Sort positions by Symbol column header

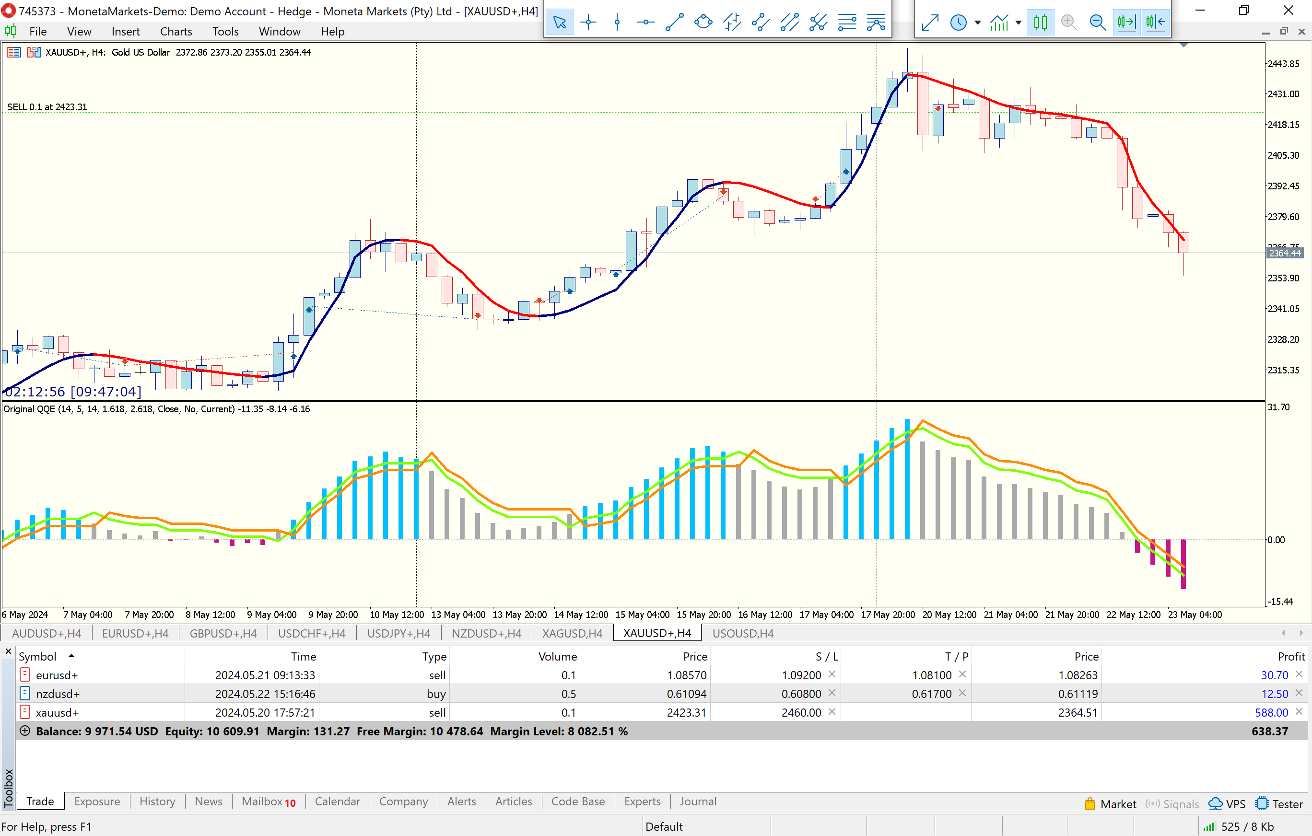click(x=37, y=656)
